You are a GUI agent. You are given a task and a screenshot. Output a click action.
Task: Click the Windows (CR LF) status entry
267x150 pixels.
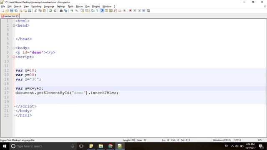coord(222,140)
